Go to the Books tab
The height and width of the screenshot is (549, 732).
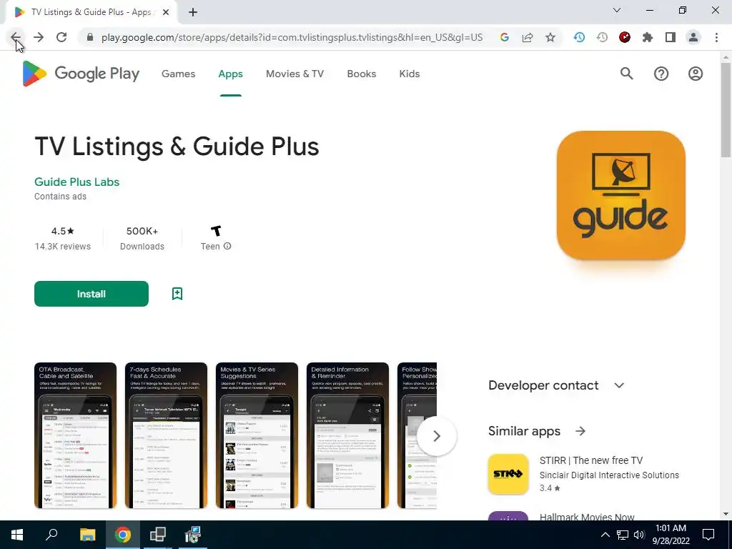pos(361,74)
